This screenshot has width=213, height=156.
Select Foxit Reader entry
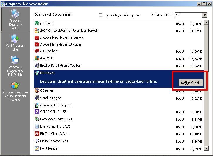(x=119, y=148)
